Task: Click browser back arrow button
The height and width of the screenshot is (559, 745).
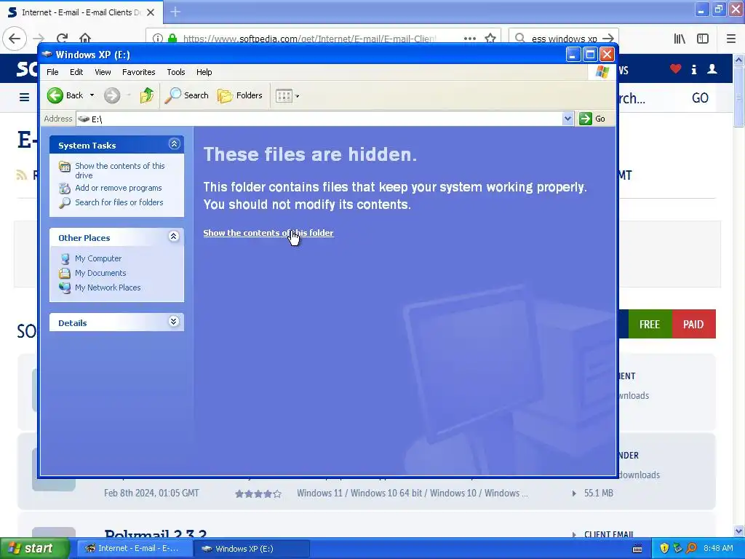Action: pyautogui.click(x=15, y=39)
